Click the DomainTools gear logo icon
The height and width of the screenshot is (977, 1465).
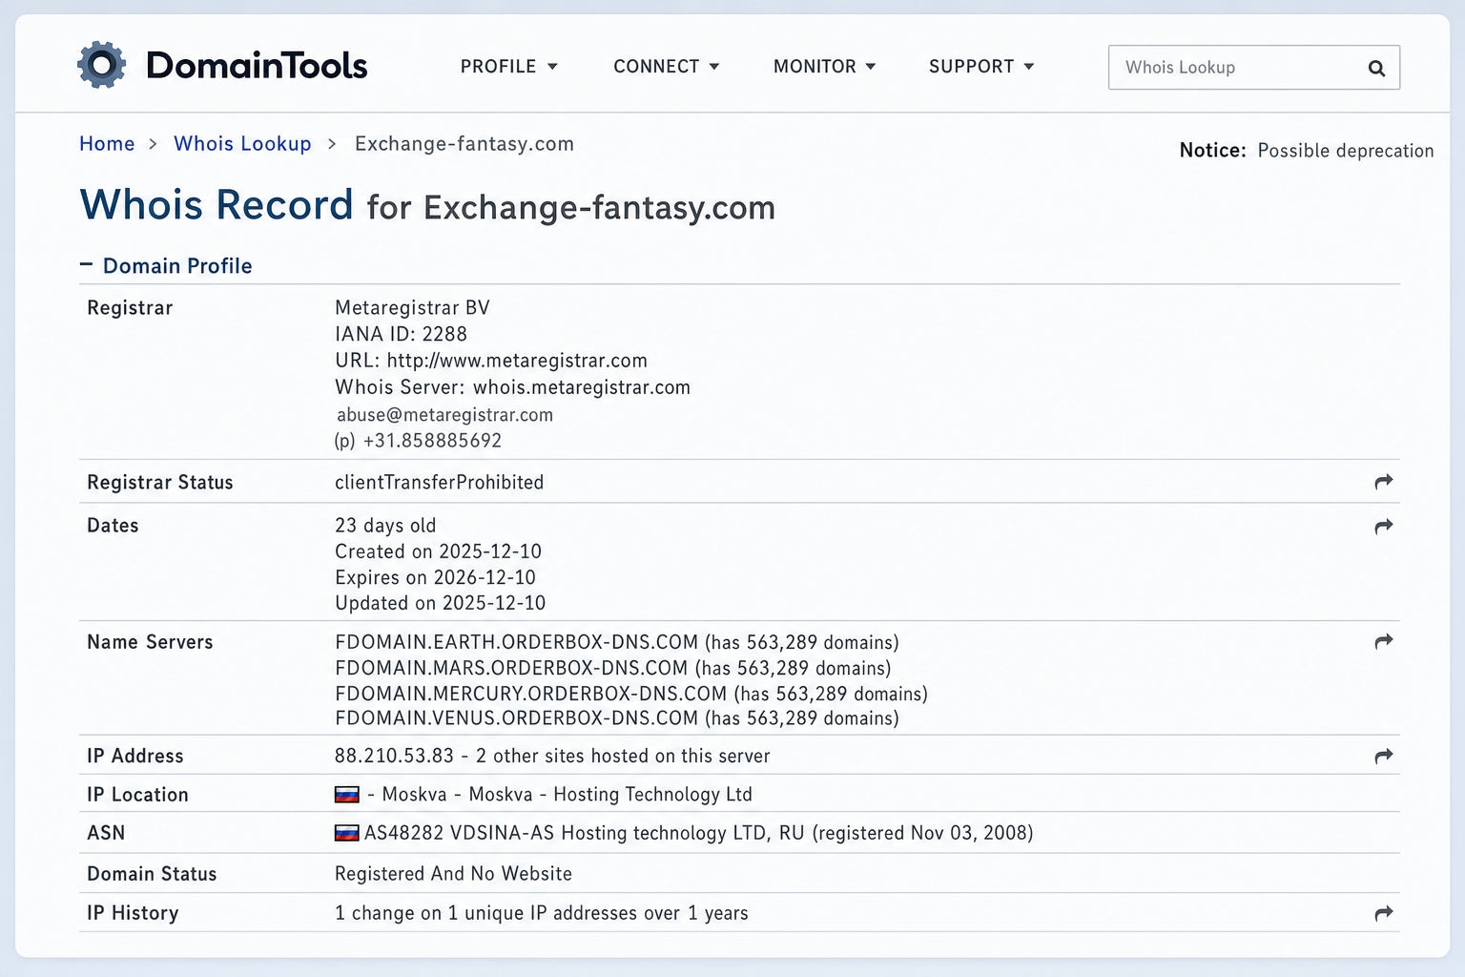101,66
